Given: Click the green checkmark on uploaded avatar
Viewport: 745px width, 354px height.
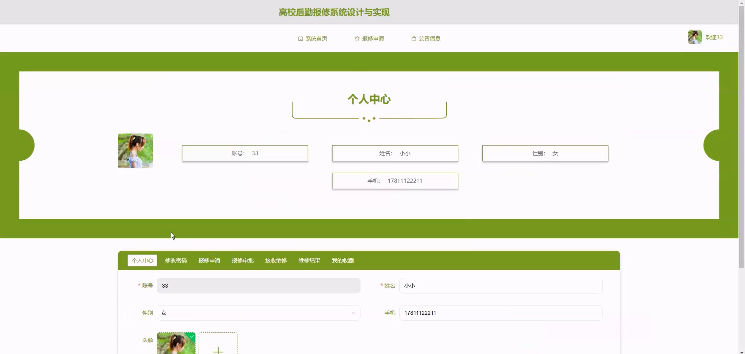Looking at the screenshot, I should (x=192, y=336).
